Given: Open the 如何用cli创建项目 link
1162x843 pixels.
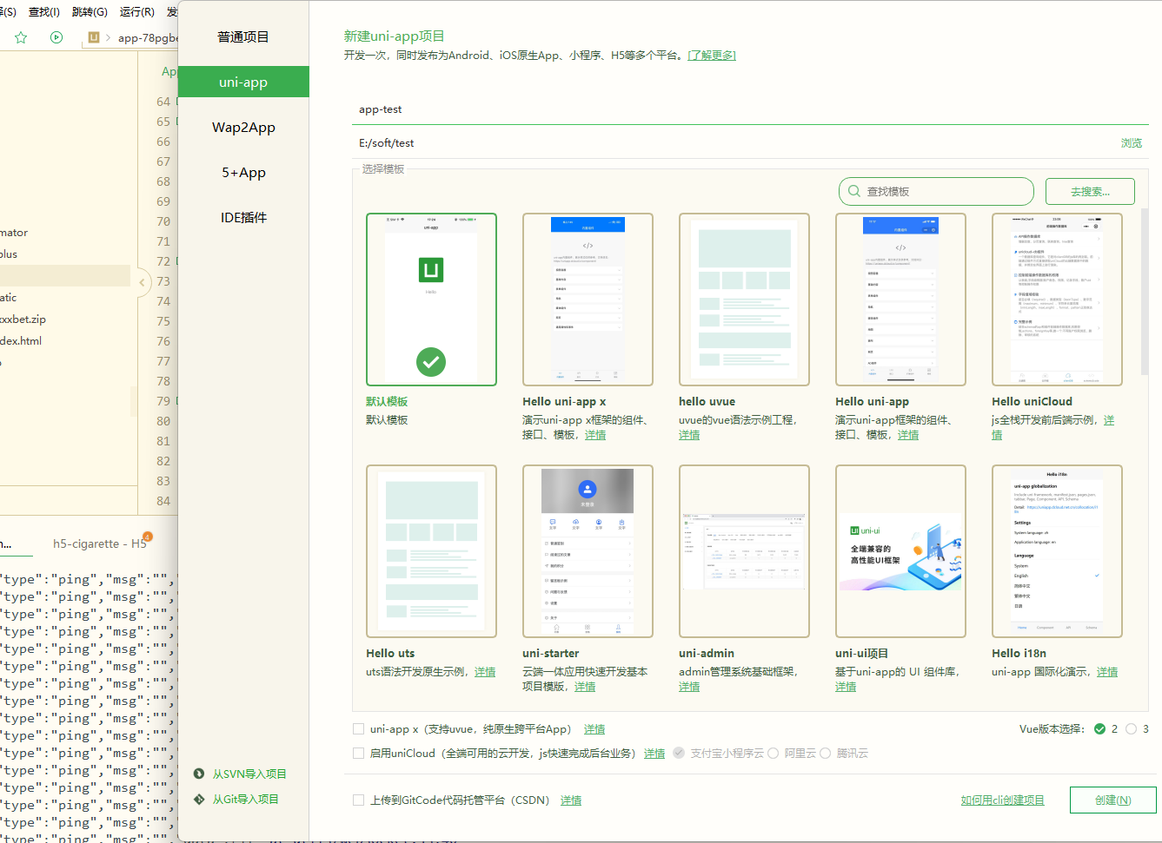Looking at the screenshot, I should (1002, 800).
